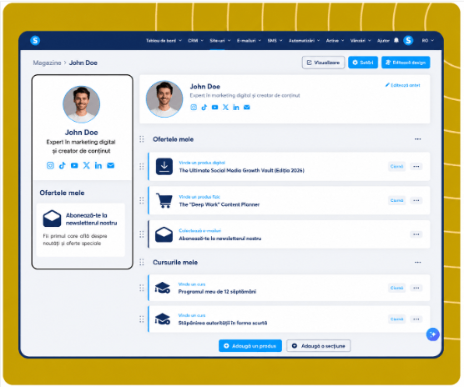Grab drag handle of Ofertele mele section
The image size is (464, 387).
point(142,139)
